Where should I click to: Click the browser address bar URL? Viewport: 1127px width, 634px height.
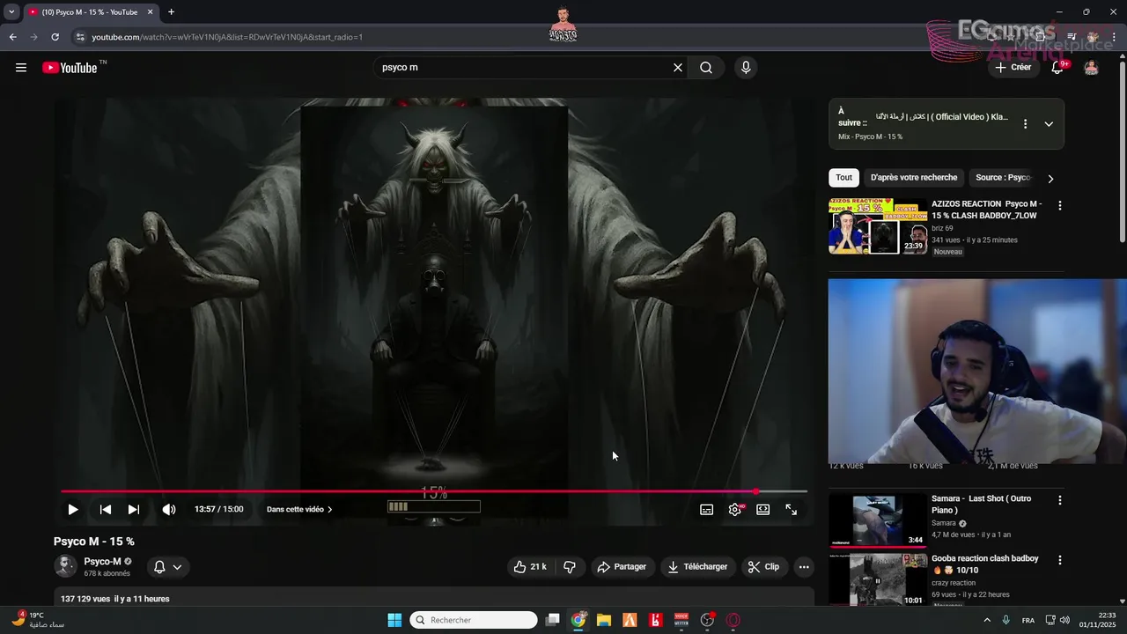coord(227,37)
